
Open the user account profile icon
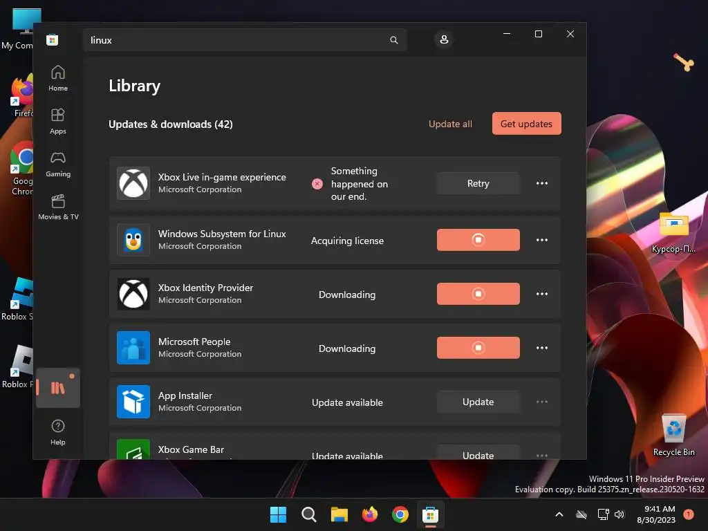[x=444, y=39]
